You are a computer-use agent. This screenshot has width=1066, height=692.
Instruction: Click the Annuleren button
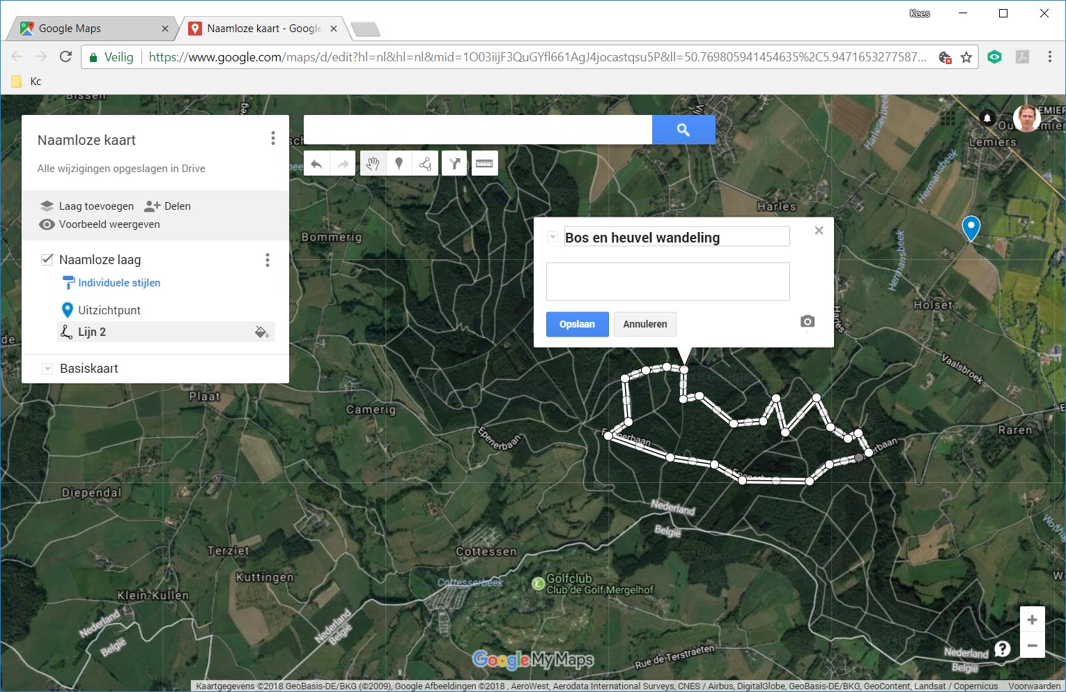pos(644,324)
